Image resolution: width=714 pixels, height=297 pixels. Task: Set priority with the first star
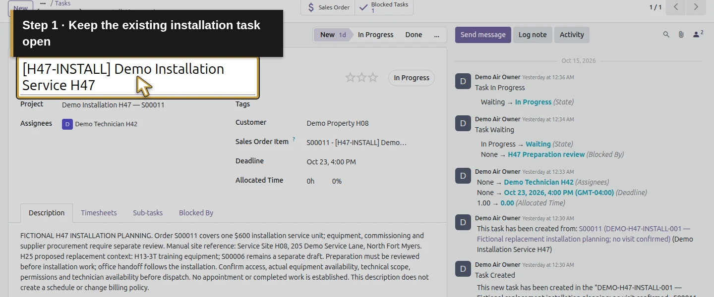(x=351, y=77)
